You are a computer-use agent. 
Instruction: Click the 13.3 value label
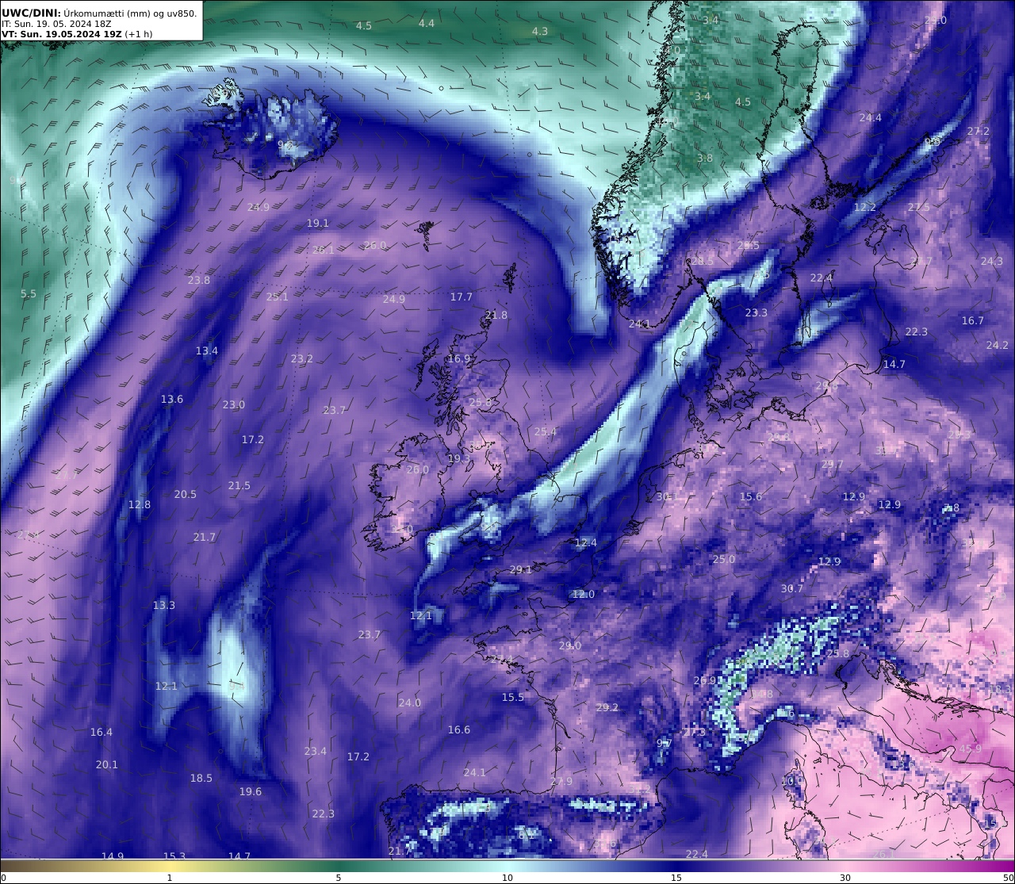pyautogui.click(x=164, y=606)
